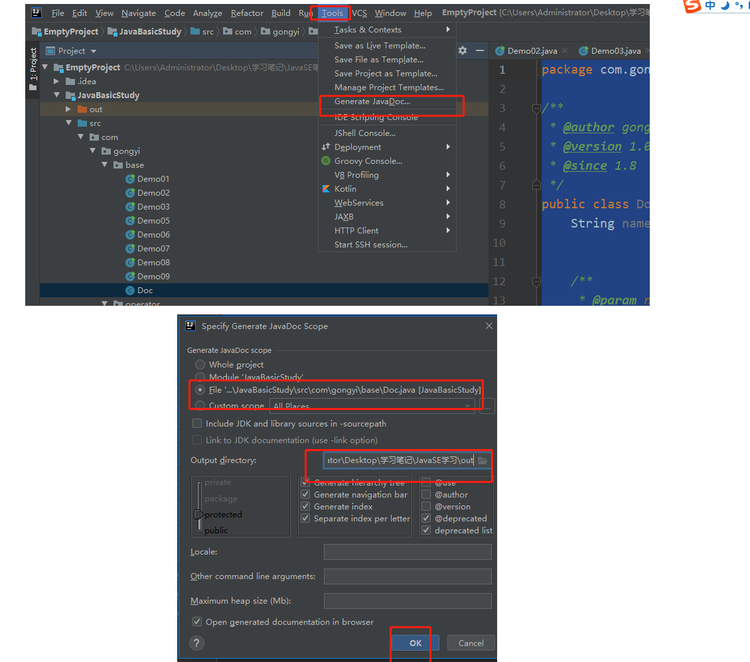Screen dimensions: 750x662
Task: Click the visibility level slider at protected
Action: pos(198,514)
